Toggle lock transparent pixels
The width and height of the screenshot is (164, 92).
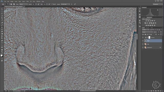(145, 34)
